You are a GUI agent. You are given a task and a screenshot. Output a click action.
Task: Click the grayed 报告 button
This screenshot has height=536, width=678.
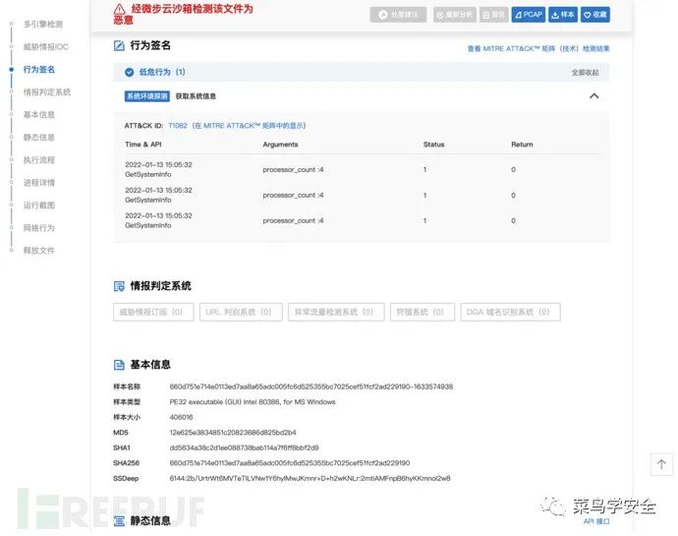coord(493,15)
